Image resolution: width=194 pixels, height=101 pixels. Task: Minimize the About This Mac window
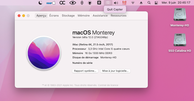coord(24,16)
